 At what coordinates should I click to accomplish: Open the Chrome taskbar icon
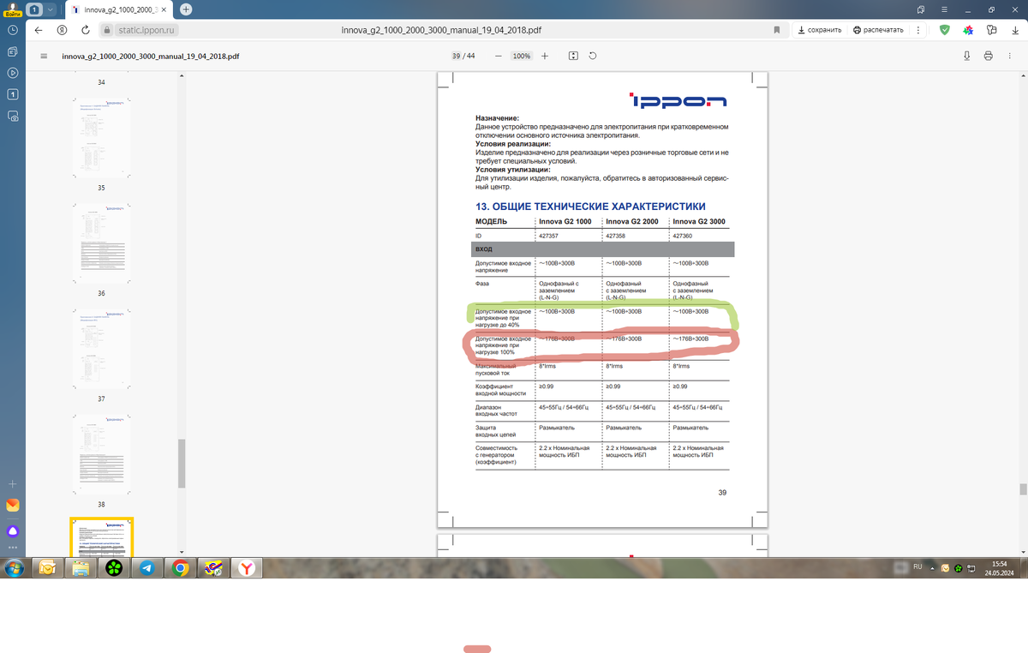pyautogui.click(x=180, y=567)
